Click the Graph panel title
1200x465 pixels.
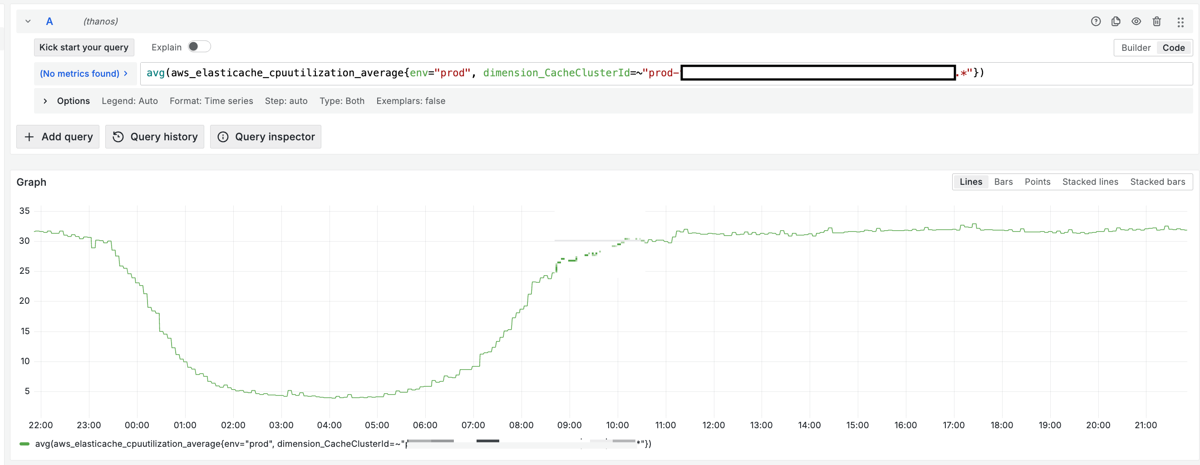coord(31,182)
